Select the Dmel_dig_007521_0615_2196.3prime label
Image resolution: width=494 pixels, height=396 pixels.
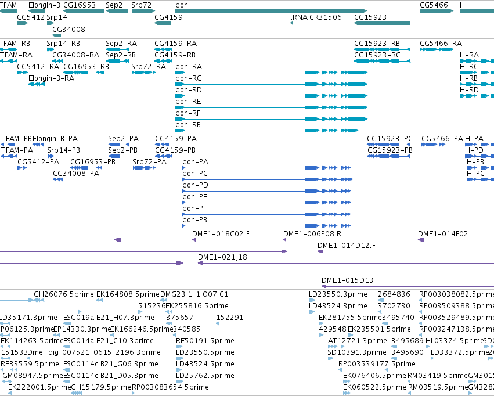[94, 352]
